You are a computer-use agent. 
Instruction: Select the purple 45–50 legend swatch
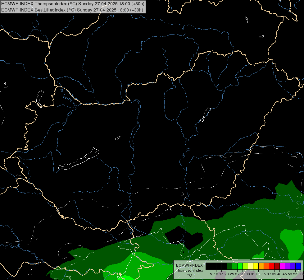tap(288, 266)
